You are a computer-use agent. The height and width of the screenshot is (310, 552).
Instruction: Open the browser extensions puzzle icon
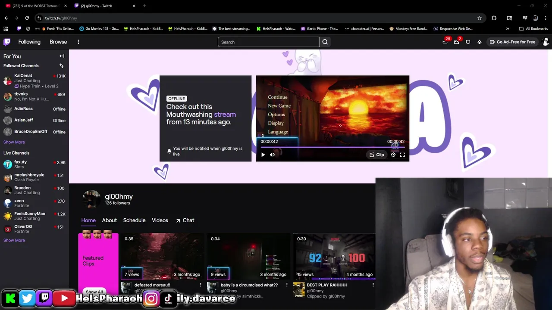tap(494, 18)
